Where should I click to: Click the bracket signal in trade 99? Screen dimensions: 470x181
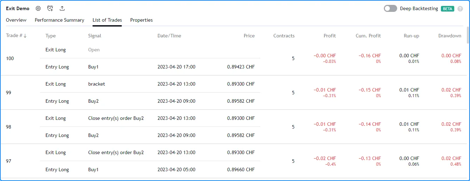pos(97,84)
